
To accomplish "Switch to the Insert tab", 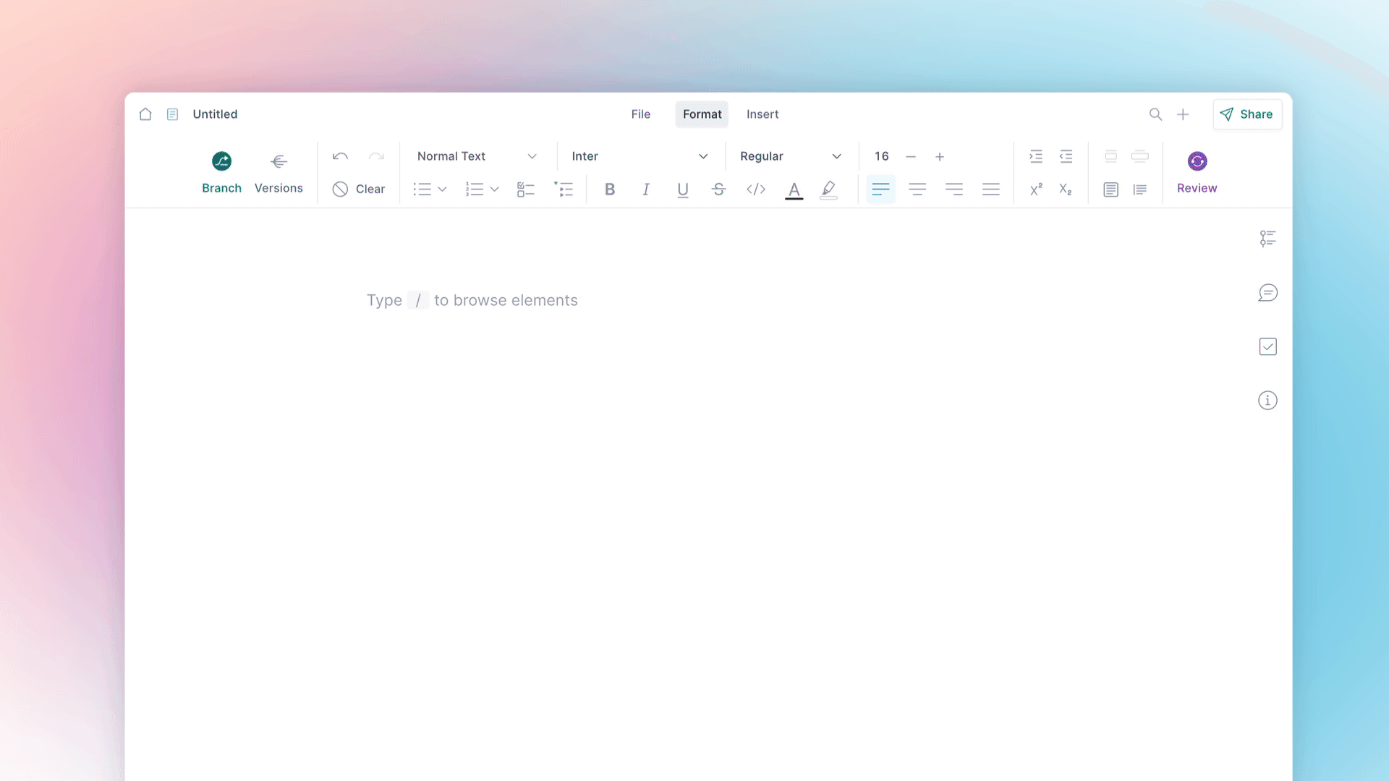I will click(763, 114).
